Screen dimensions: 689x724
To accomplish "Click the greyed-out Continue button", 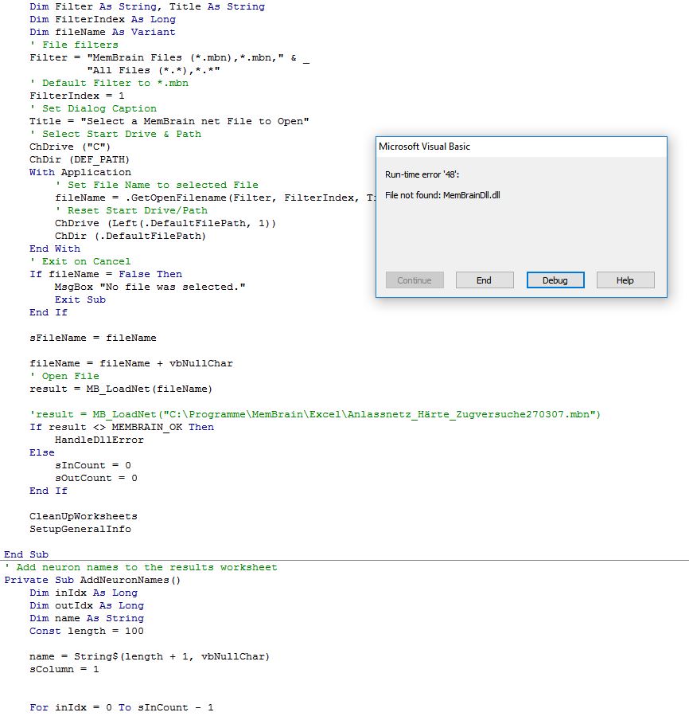I will pyautogui.click(x=415, y=280).
